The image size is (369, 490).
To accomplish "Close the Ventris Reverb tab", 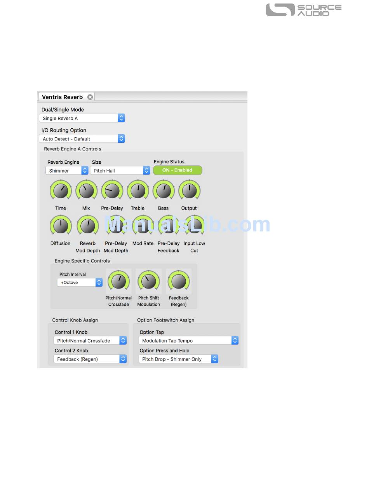I will 90,97.
